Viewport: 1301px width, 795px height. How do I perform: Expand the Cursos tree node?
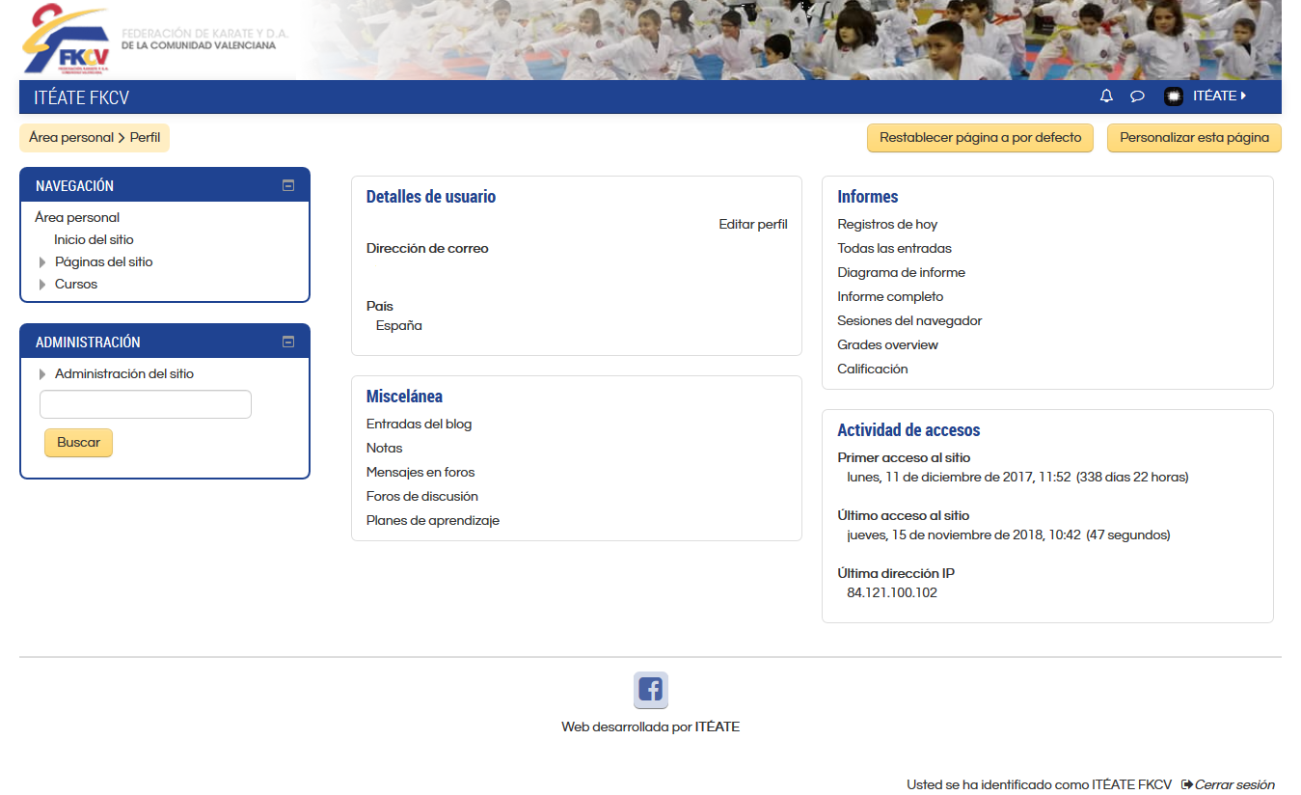tap(42, 285)
